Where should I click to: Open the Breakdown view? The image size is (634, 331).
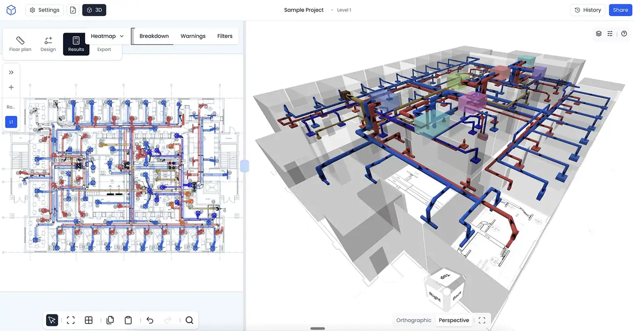click(154, 36)
